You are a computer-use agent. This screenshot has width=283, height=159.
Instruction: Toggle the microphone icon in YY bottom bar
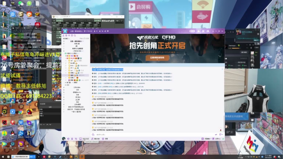point(72,139)
